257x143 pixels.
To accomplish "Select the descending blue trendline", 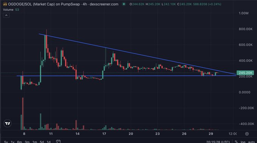I will (x=138, y=54).
